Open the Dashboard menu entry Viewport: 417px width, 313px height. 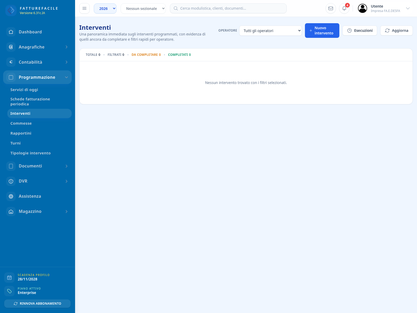[x=37, y=32]
